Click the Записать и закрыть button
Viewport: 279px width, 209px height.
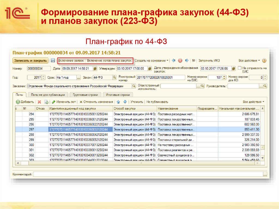point(31,60)
